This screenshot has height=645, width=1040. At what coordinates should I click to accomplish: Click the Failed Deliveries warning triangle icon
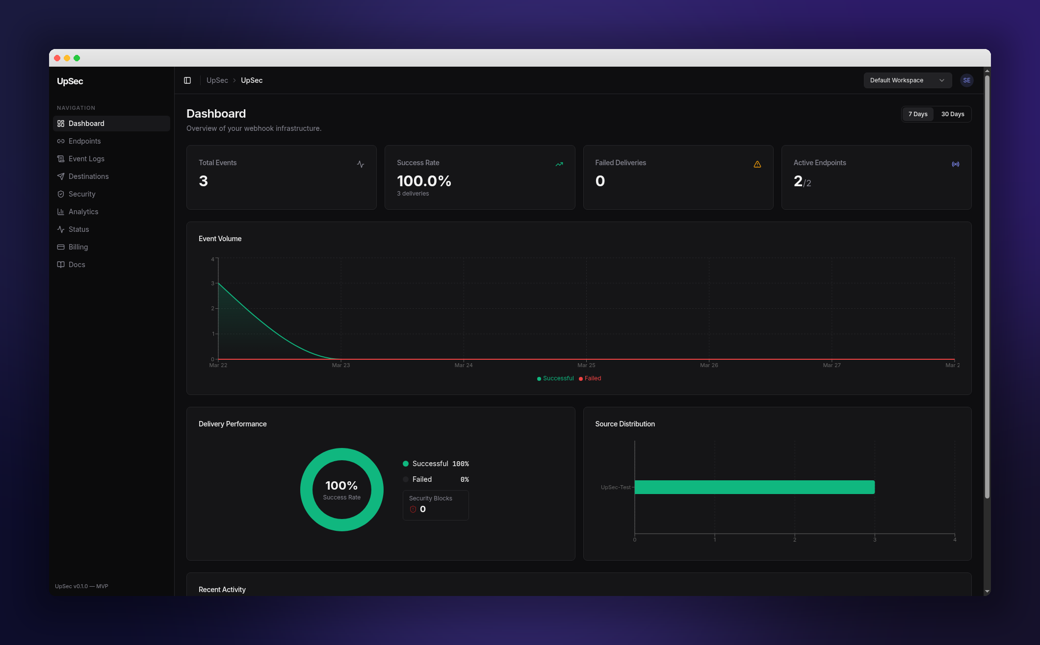[x=757, y=164]
